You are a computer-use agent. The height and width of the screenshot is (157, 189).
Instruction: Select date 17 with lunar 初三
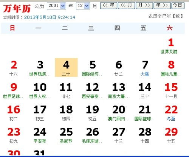(x=40, y=113)
